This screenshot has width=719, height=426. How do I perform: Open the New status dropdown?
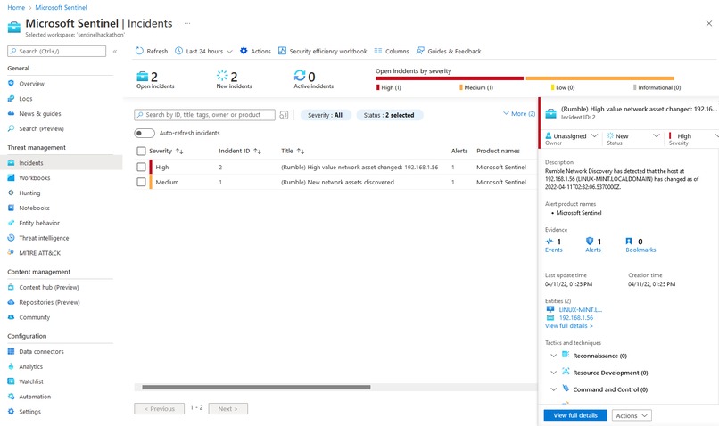tap(633, 136)
